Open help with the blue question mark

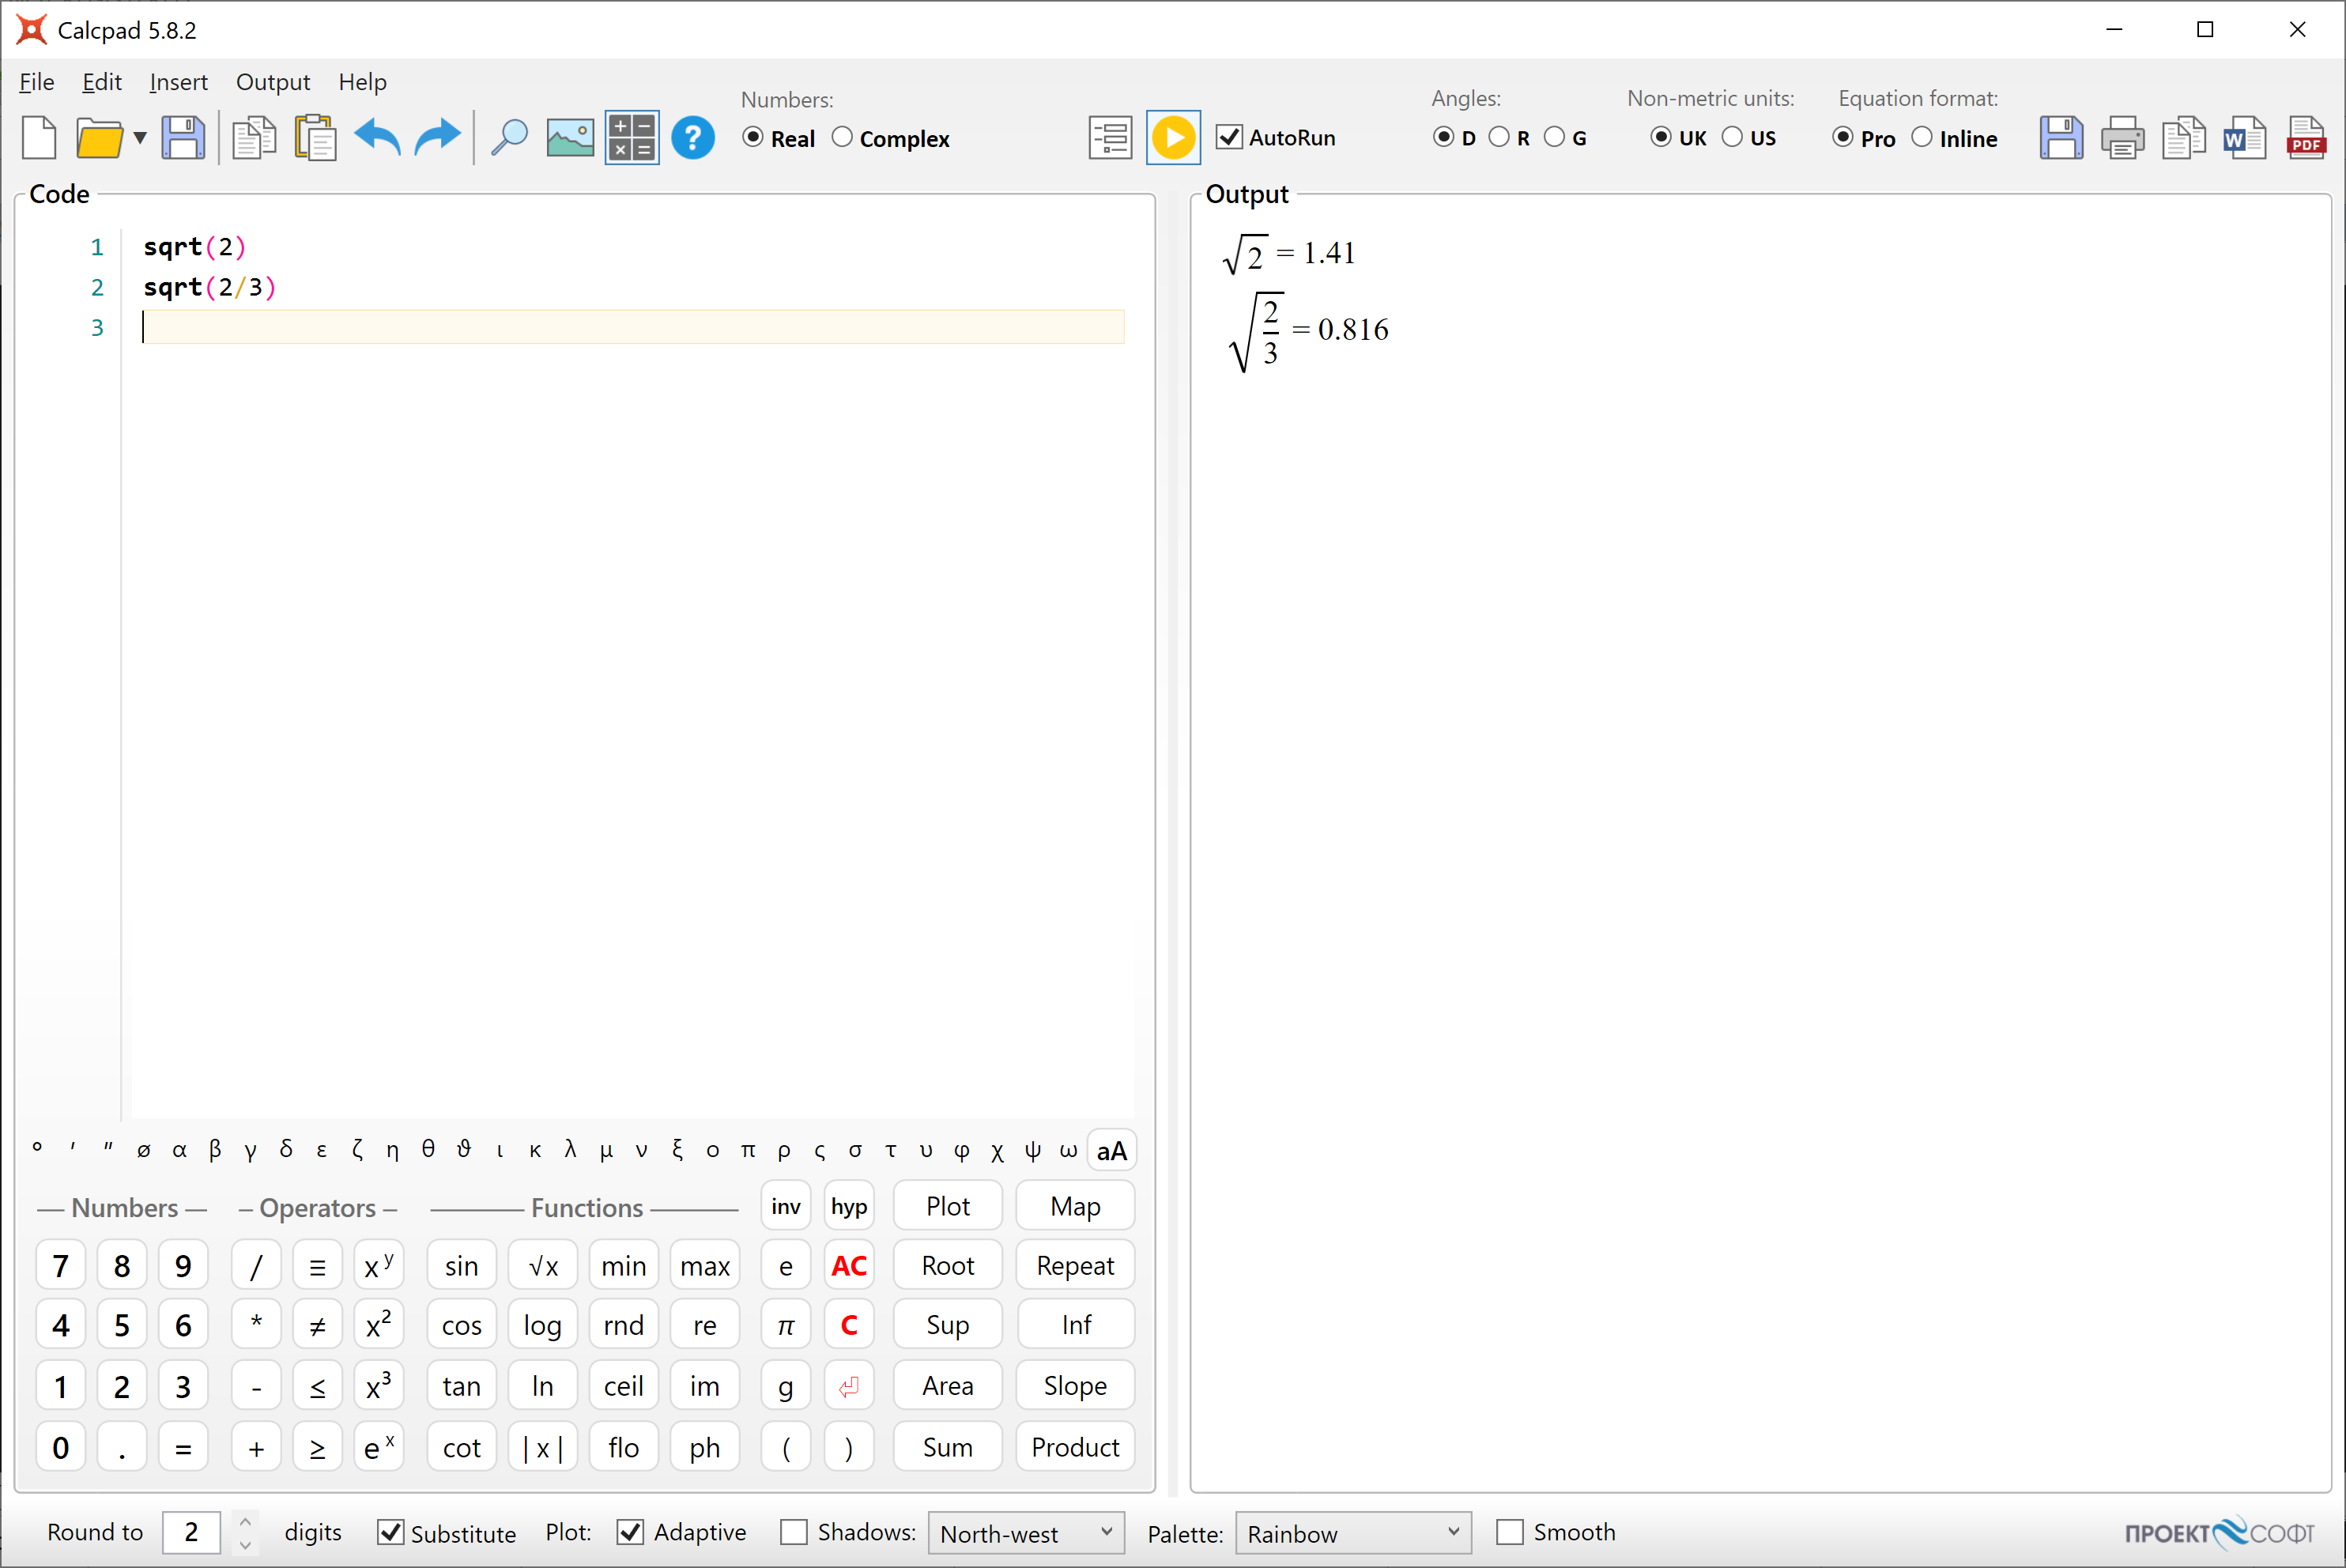coord(693,138)
